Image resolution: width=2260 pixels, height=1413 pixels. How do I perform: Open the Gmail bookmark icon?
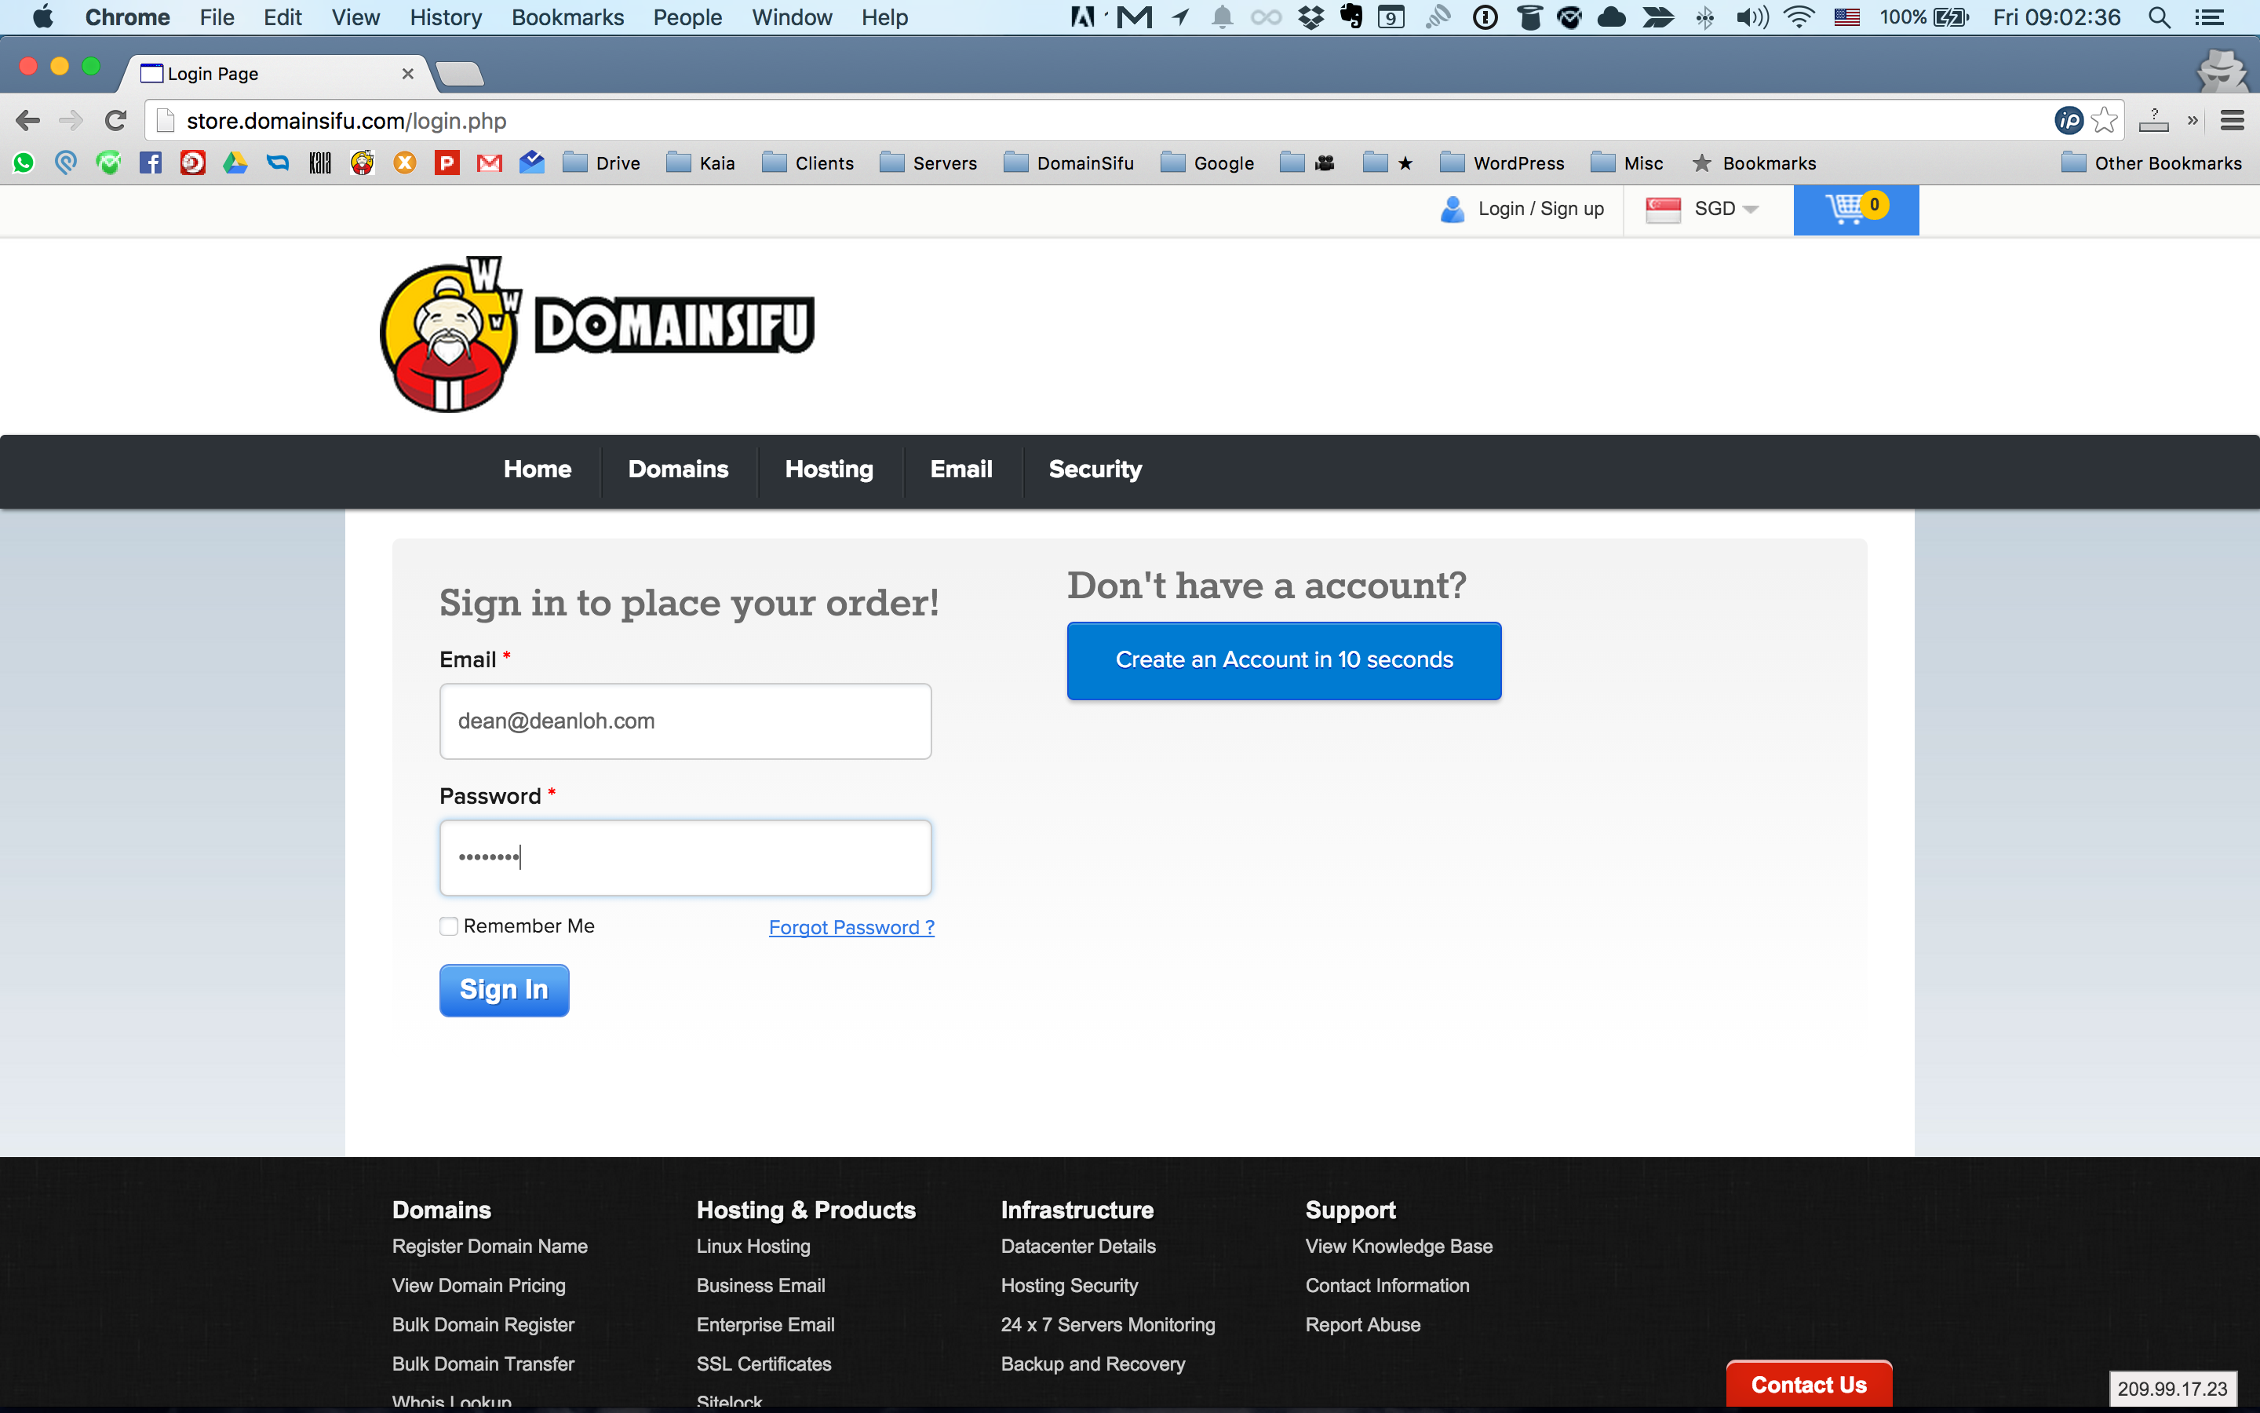point(490,163)
